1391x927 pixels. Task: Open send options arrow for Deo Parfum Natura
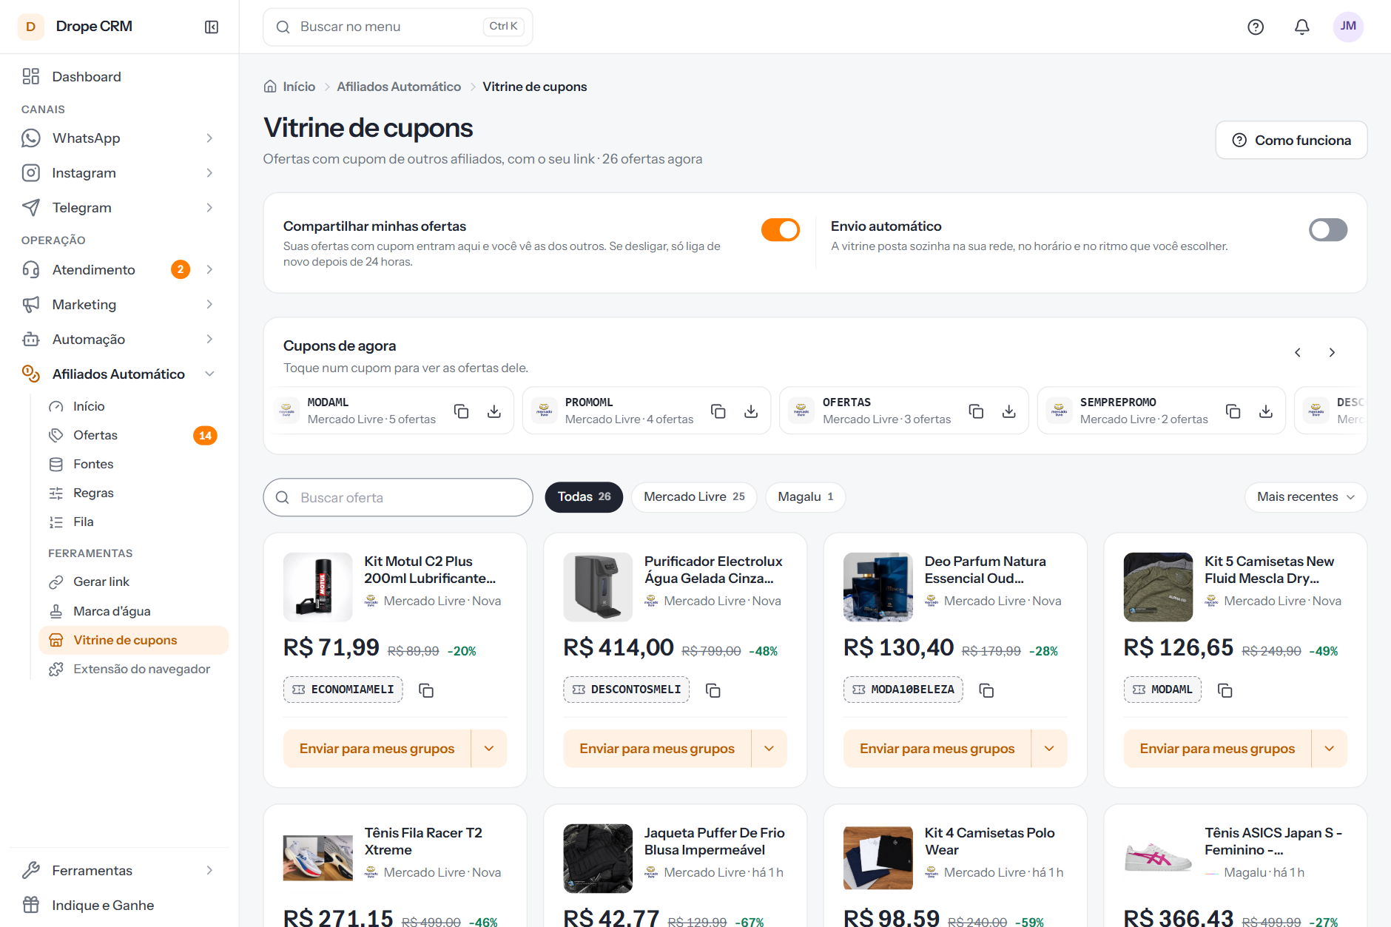click(x=1049, y=749)
